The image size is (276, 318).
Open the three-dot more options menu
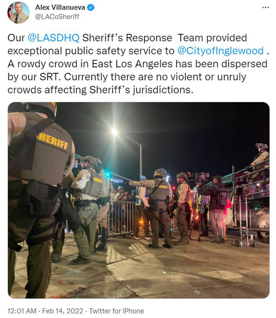point(265,8)
